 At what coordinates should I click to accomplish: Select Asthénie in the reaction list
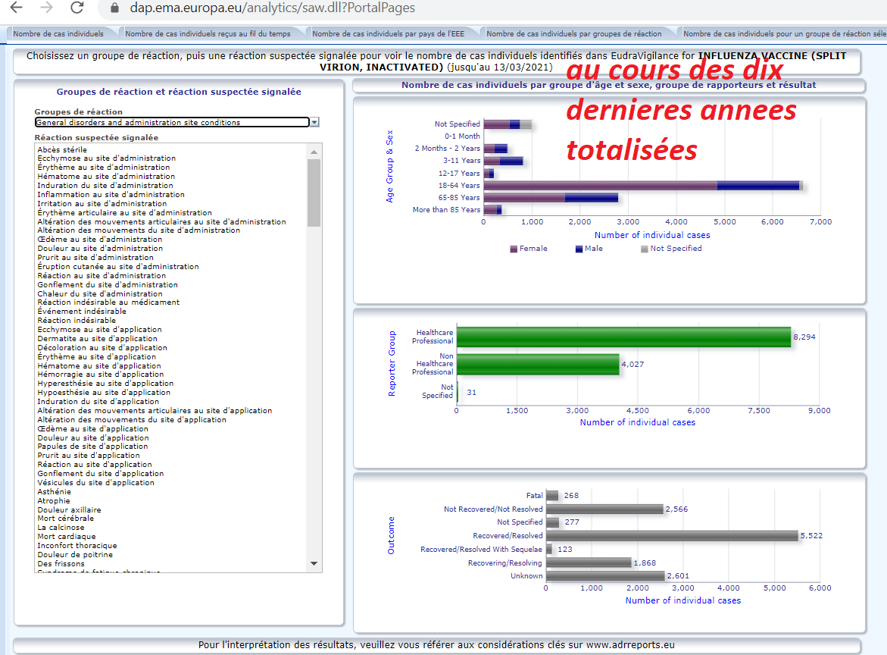(x=55, y=491)
